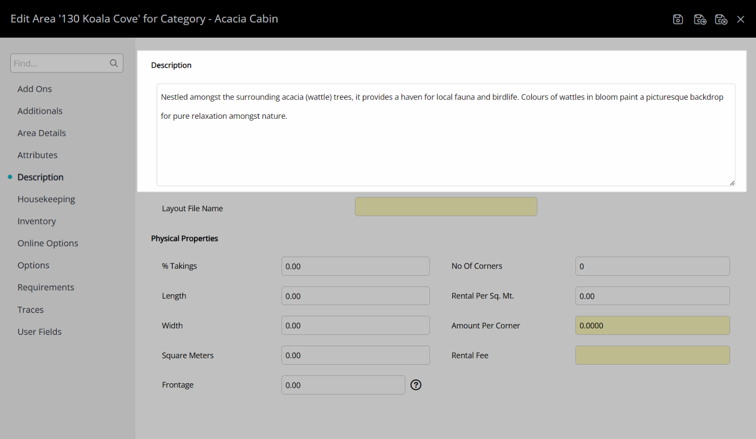The image size is (756, 439).
Task: Open the Add Ons section
Action: [x=35, y=89]
